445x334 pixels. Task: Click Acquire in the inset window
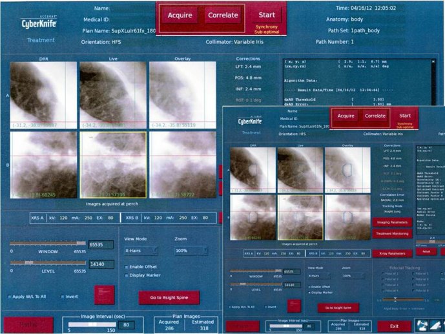point(346,116)
